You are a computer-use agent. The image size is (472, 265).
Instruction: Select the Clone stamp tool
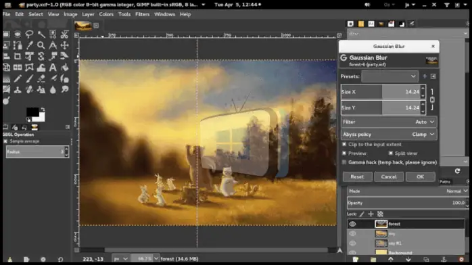[18, 90]
